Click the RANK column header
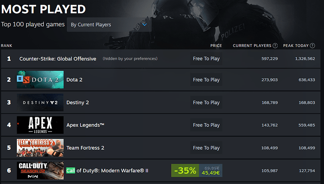This screenshot has width=324, height=184. 7,46
